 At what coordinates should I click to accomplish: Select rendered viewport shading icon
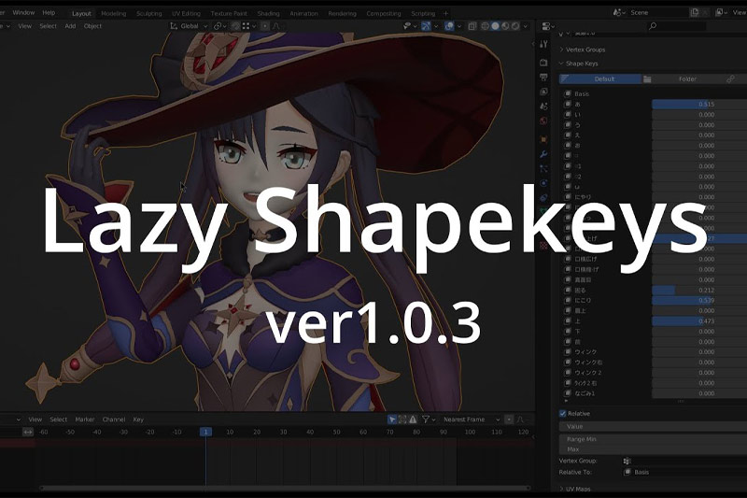point(515,26)
